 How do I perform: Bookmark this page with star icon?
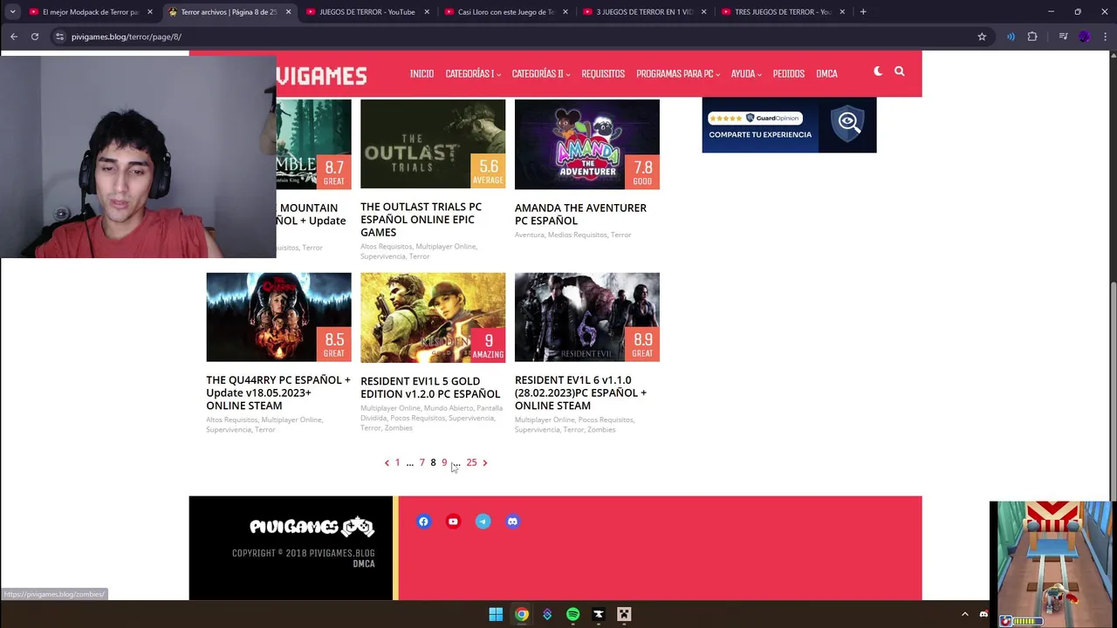point(982,37)
